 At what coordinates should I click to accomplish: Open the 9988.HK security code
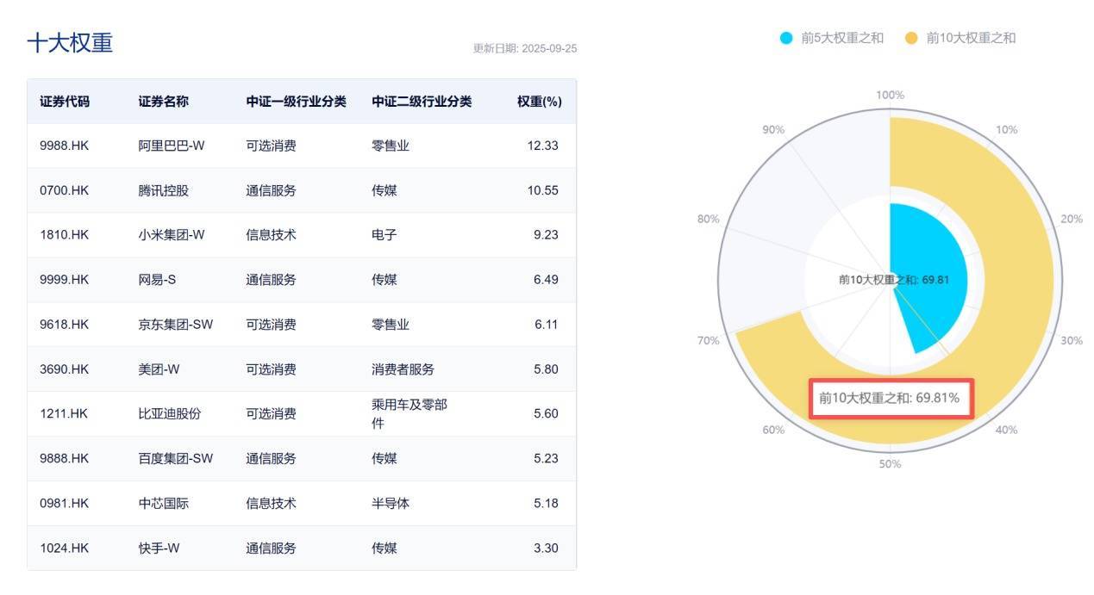pos(64,146)
